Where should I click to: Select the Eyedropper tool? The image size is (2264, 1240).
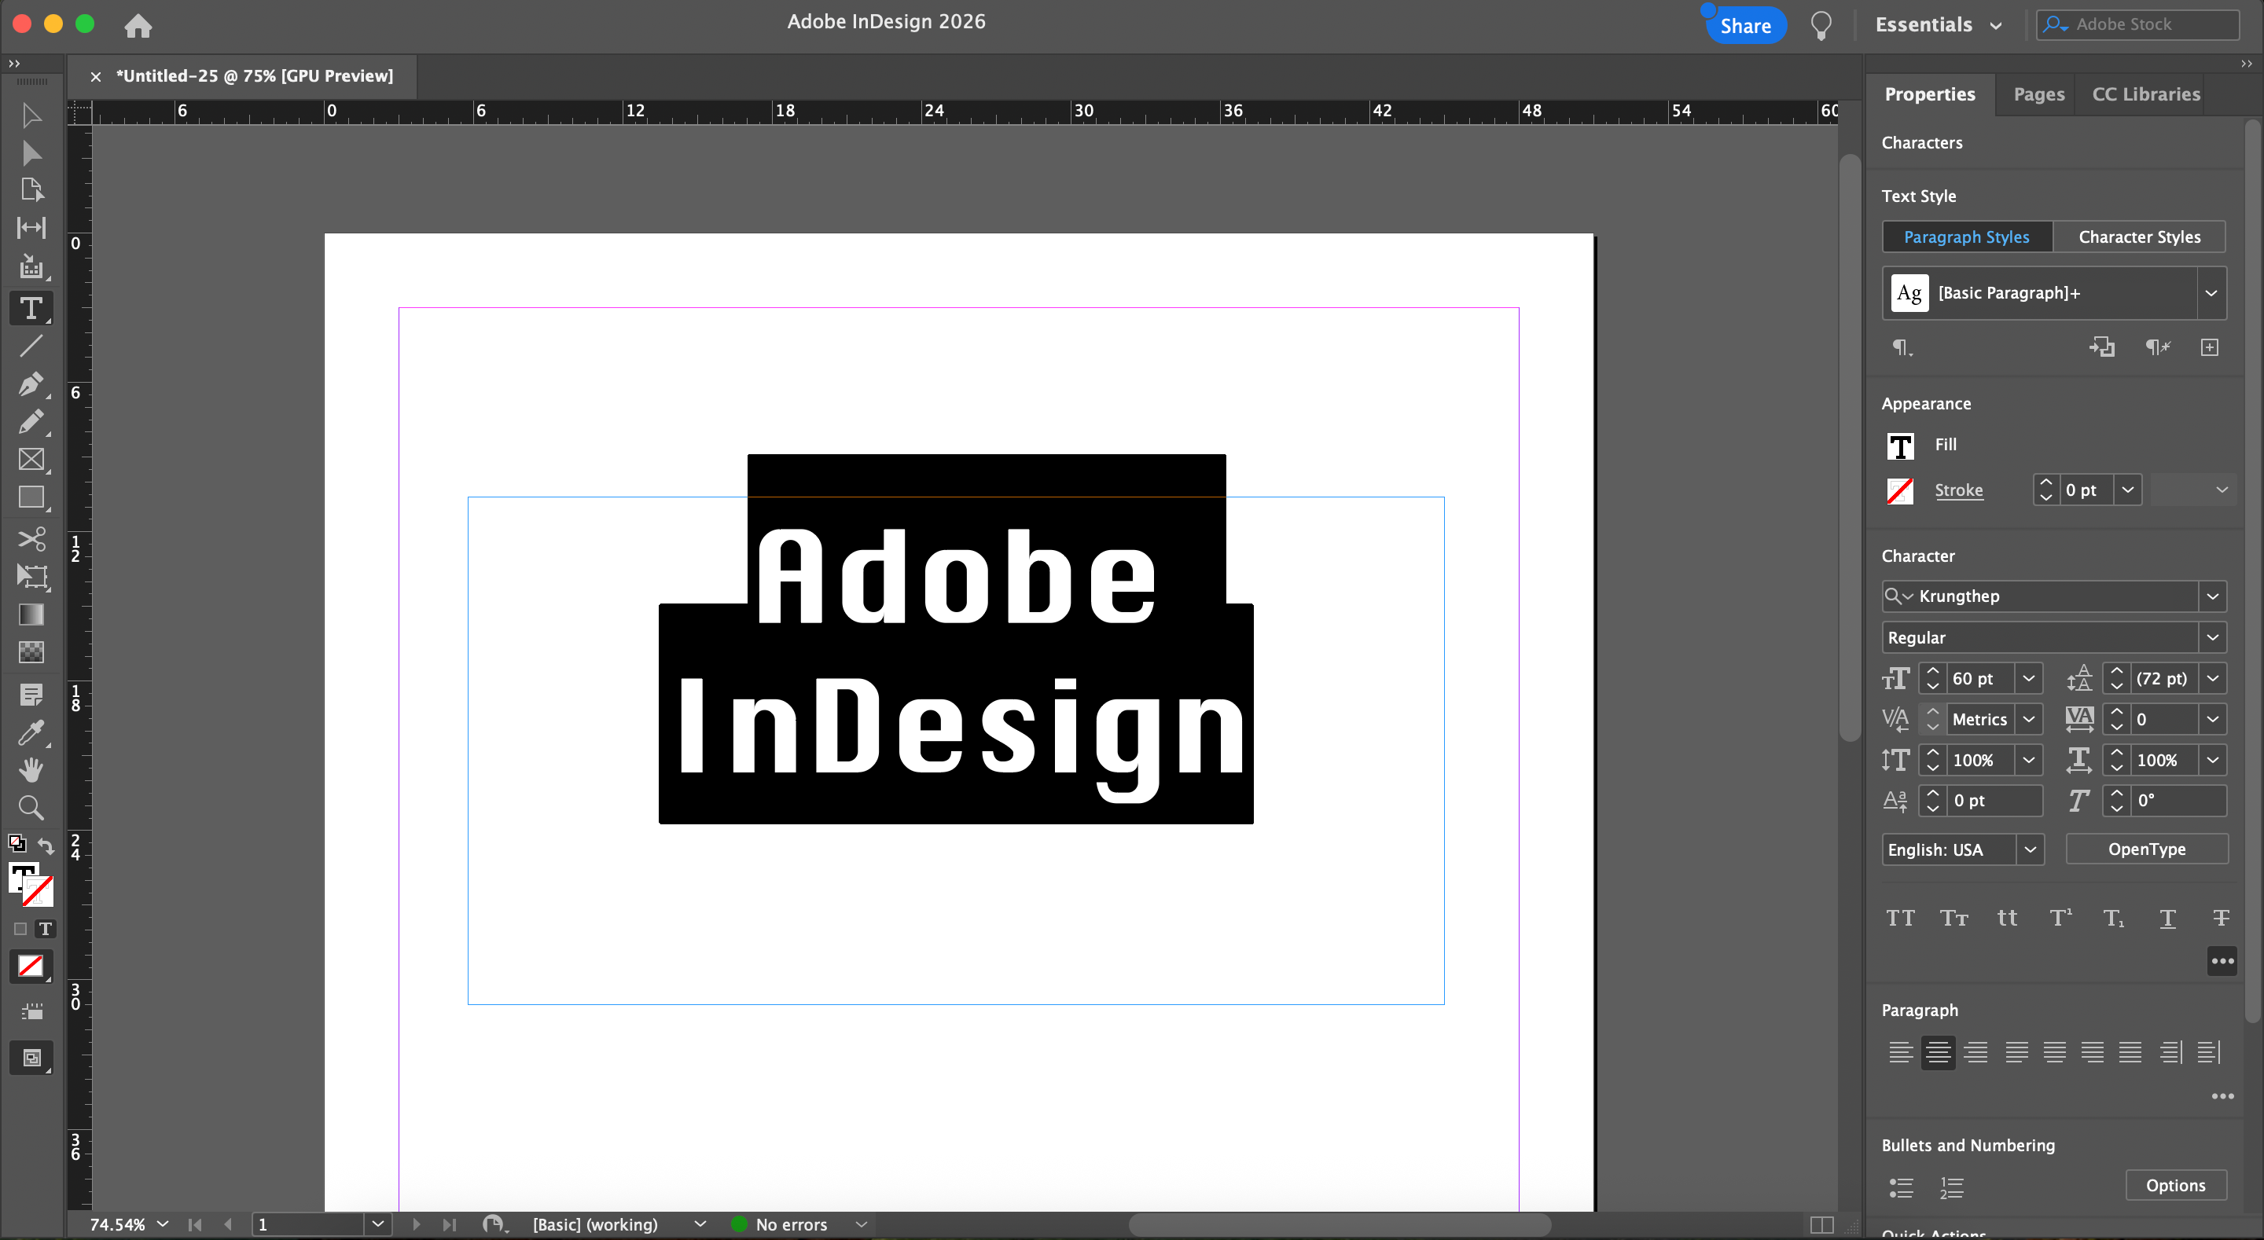(31, 732)
